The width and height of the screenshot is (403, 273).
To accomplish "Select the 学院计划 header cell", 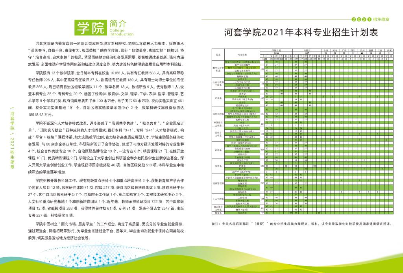I will (276, 50).
